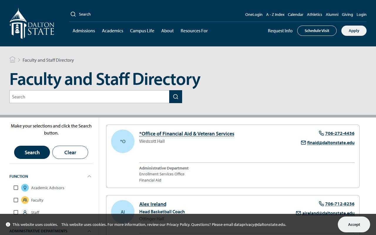Collapse the Function filter section chevron
Image resolution: width=376 pixels, height=235 pixels.
point(89,176)
